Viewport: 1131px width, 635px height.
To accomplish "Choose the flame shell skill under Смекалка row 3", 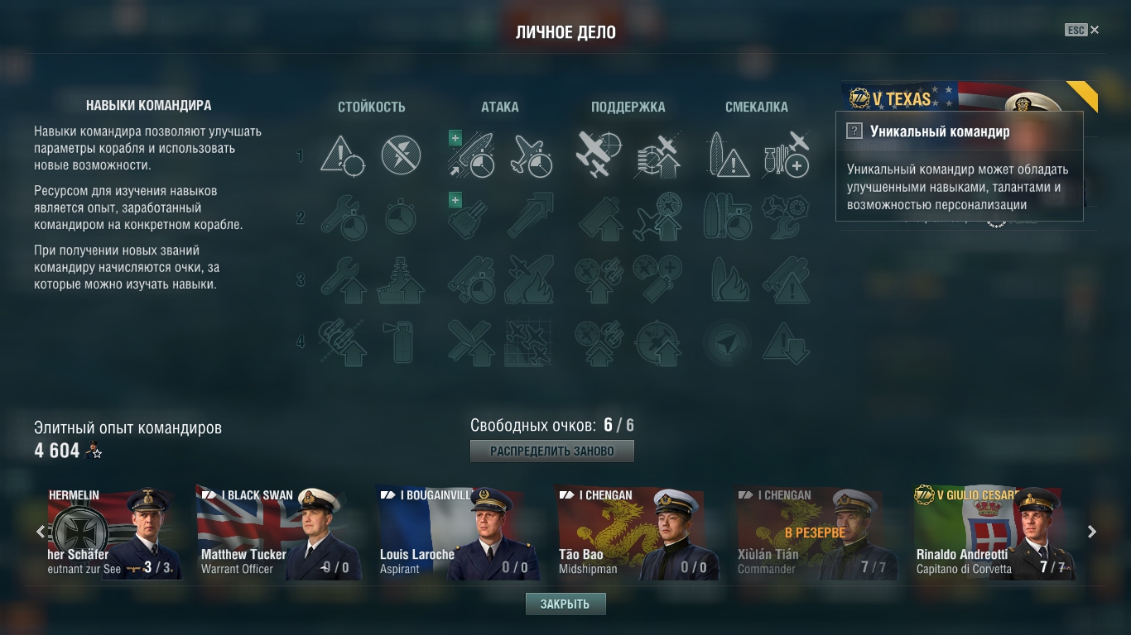I will point(728,279).
